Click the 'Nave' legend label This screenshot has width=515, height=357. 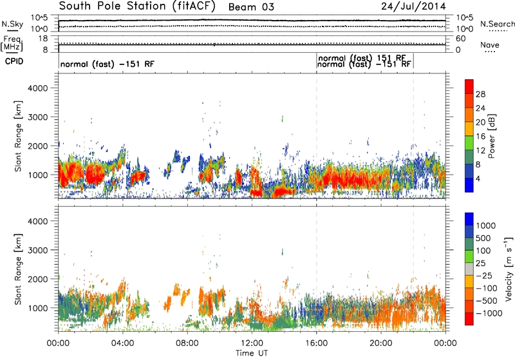[490, 44]
